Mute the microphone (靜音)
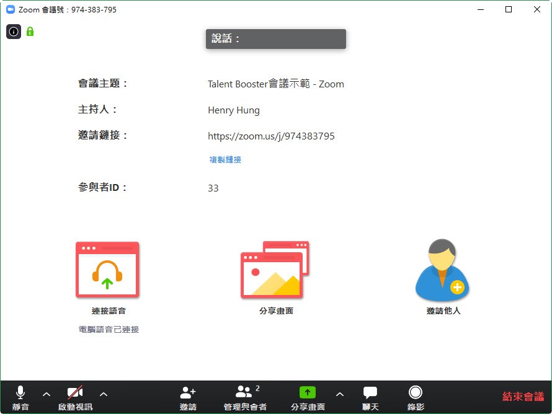 20,397
